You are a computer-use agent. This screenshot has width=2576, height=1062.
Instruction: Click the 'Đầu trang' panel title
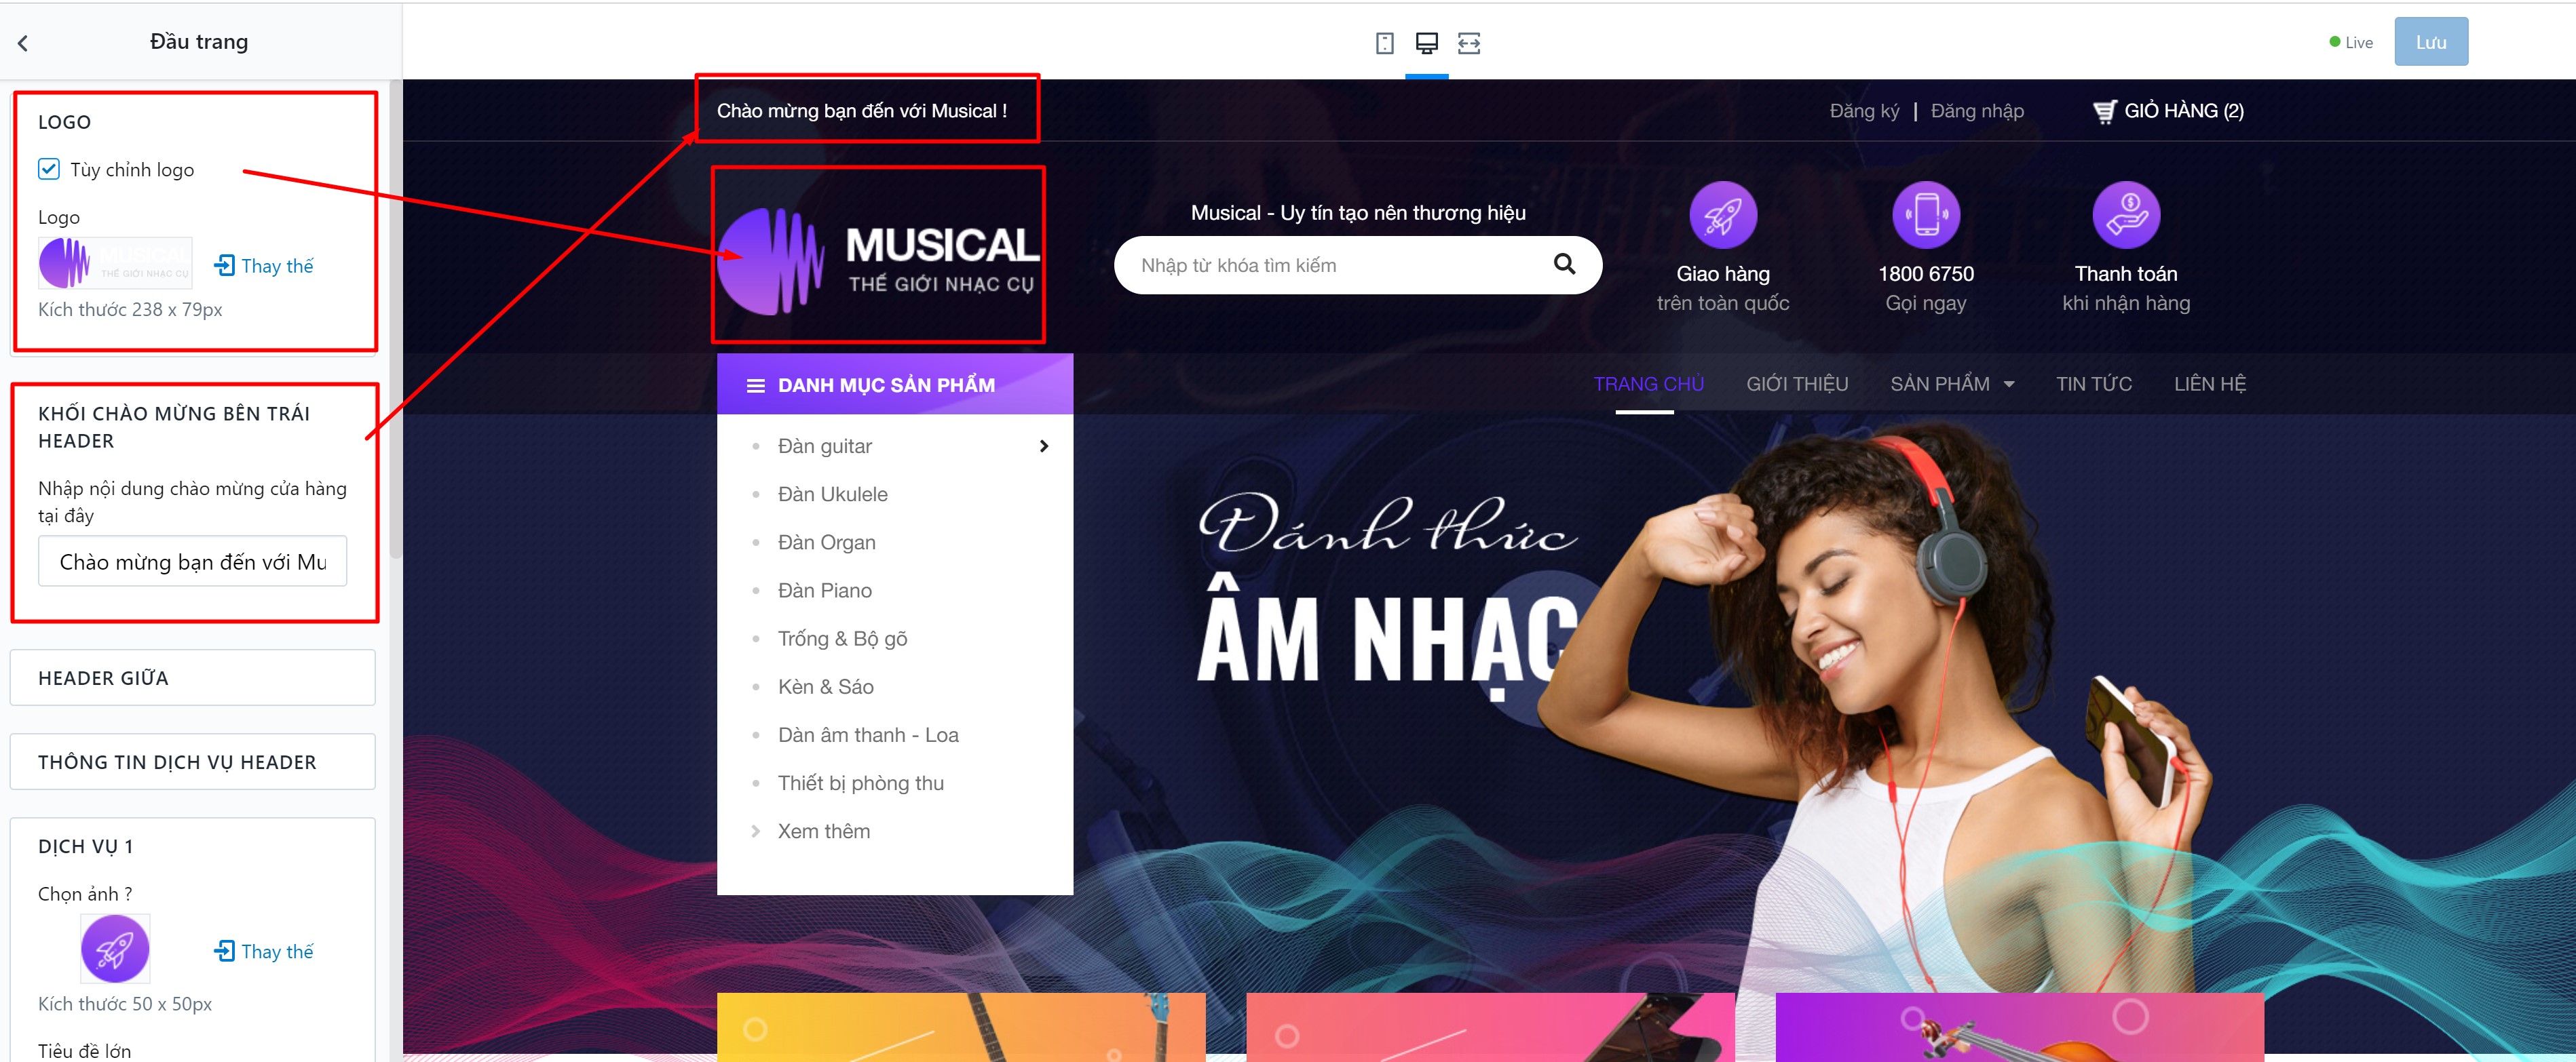199,42
